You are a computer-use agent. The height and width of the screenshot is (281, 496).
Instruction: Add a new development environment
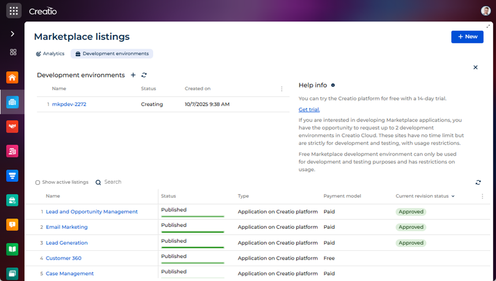tap(133, 75)
